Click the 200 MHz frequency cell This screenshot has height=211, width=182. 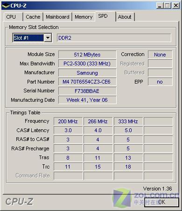pos(68,121)
